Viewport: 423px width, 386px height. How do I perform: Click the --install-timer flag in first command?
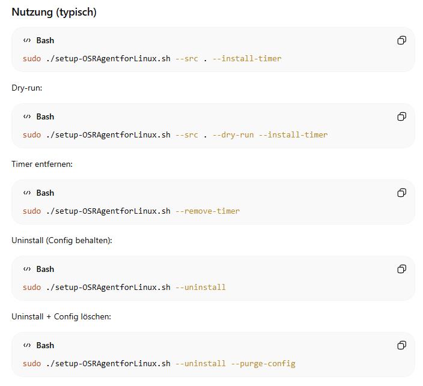[x=246, y=58]
